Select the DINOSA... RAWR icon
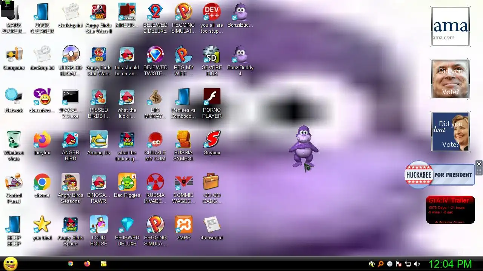The width and height of the screenshot is (483, 271). (98, 188)
